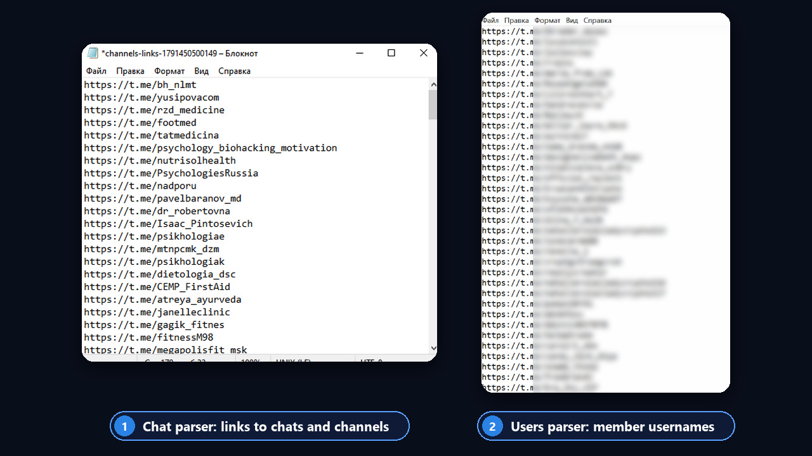Click the line https://t.me/nadporu
812x456 pixels.
click(140, 186)
